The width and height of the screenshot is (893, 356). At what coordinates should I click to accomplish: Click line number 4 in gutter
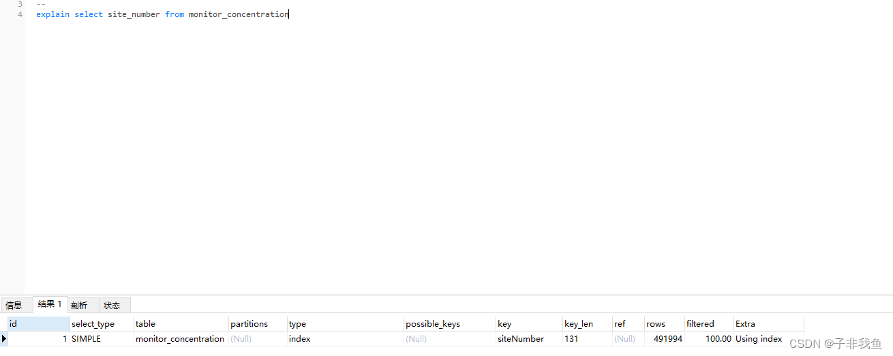[20, 14]
